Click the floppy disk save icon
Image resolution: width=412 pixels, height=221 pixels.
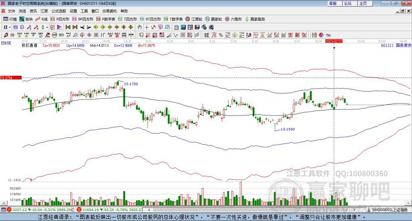[x=197, y=27]
